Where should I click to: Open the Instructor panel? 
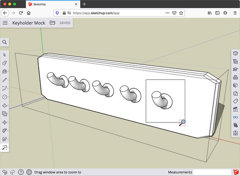tap(235, 69)
